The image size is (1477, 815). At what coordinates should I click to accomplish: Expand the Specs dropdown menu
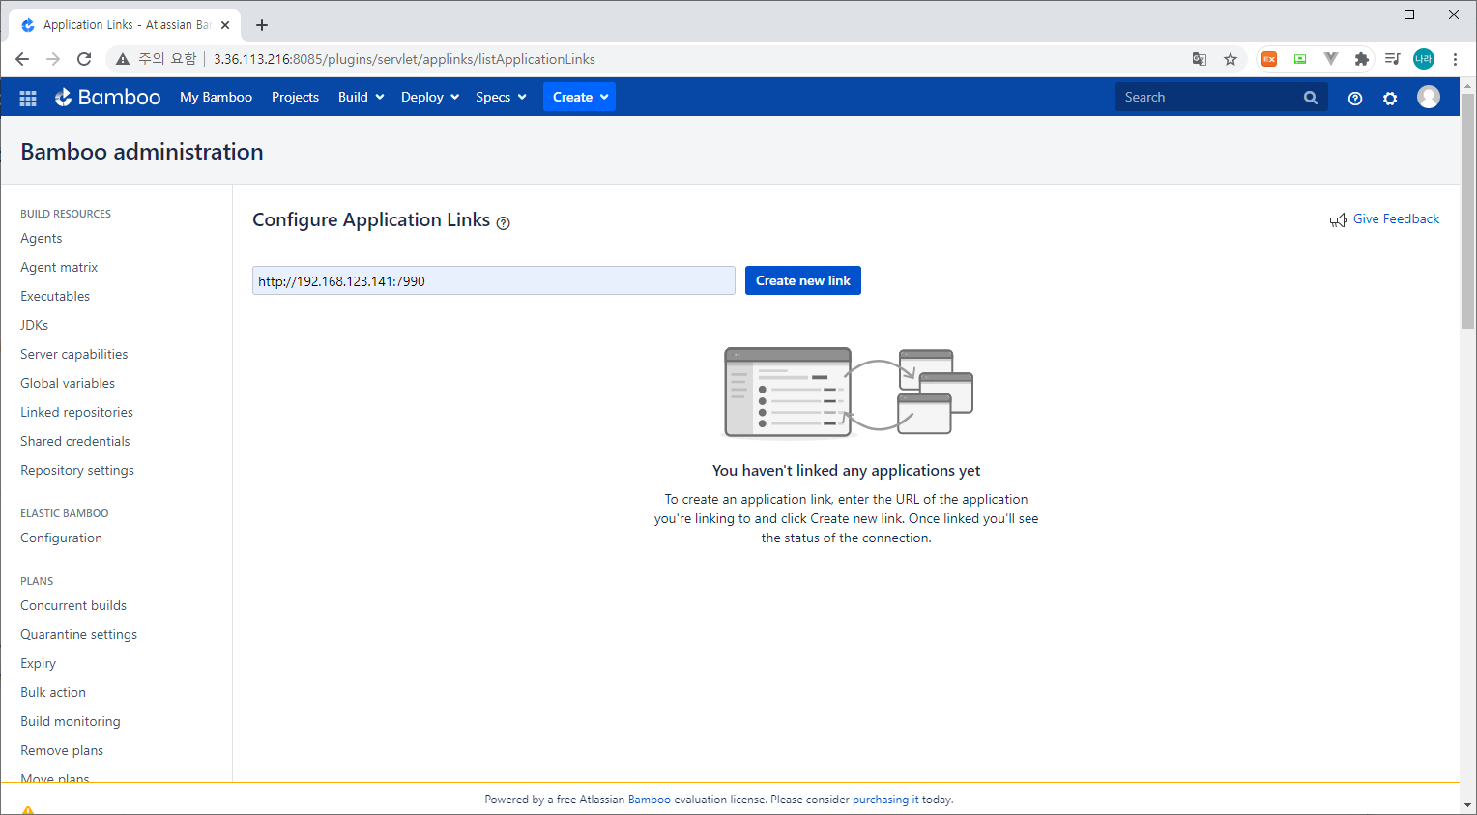pos(501,98)
